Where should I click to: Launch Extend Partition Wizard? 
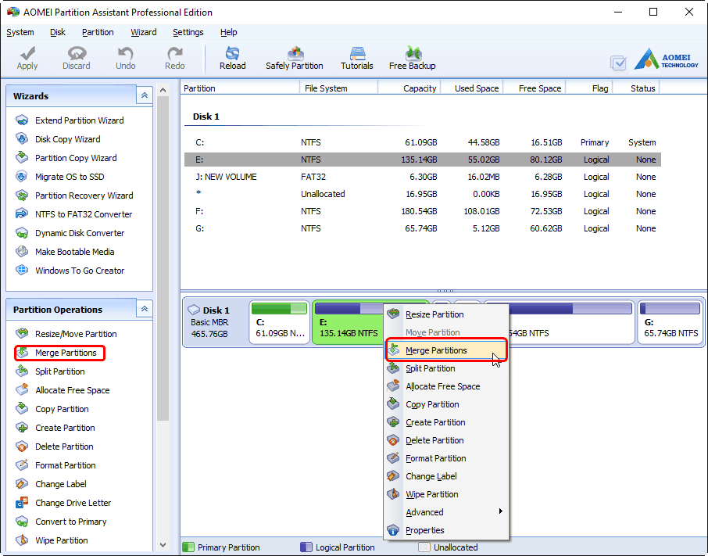pos(70,120)
